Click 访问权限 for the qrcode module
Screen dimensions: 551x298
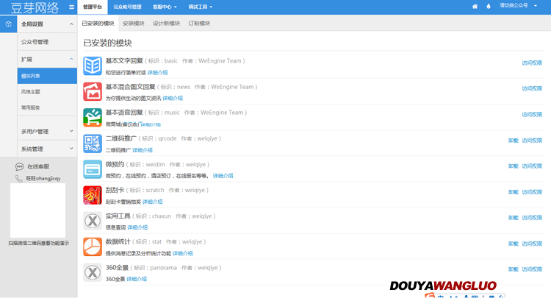(532, 141)
